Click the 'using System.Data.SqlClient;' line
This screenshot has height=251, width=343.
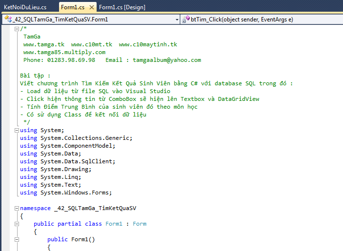pyautogui.click(x=68, y=161)
